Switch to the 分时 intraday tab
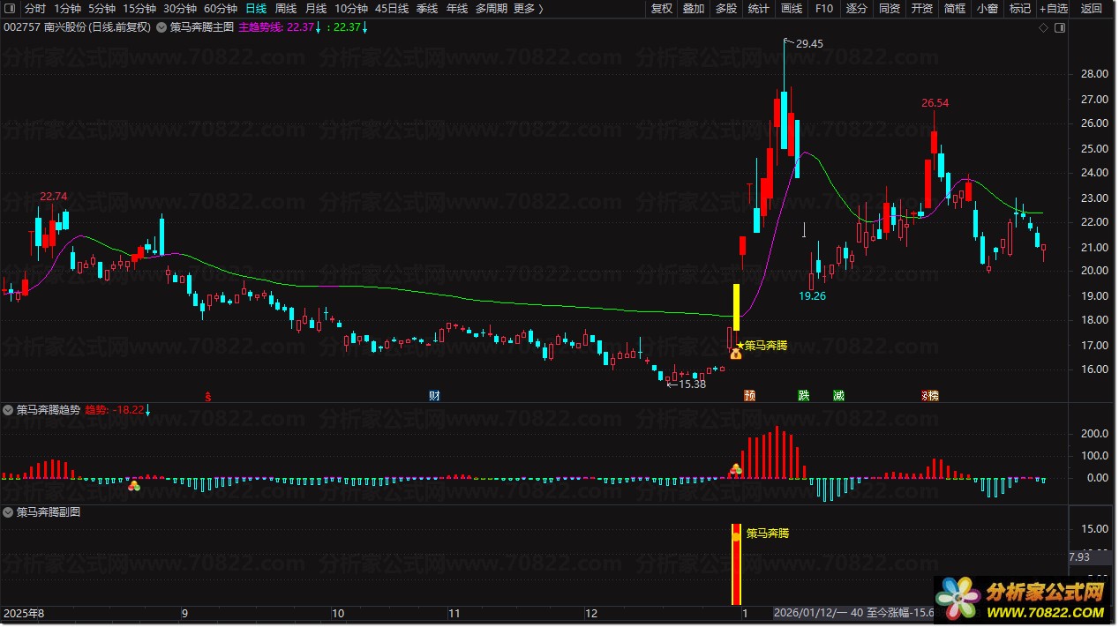The height and width of the screenshot is (627, 1119). (x=35, y=8)
